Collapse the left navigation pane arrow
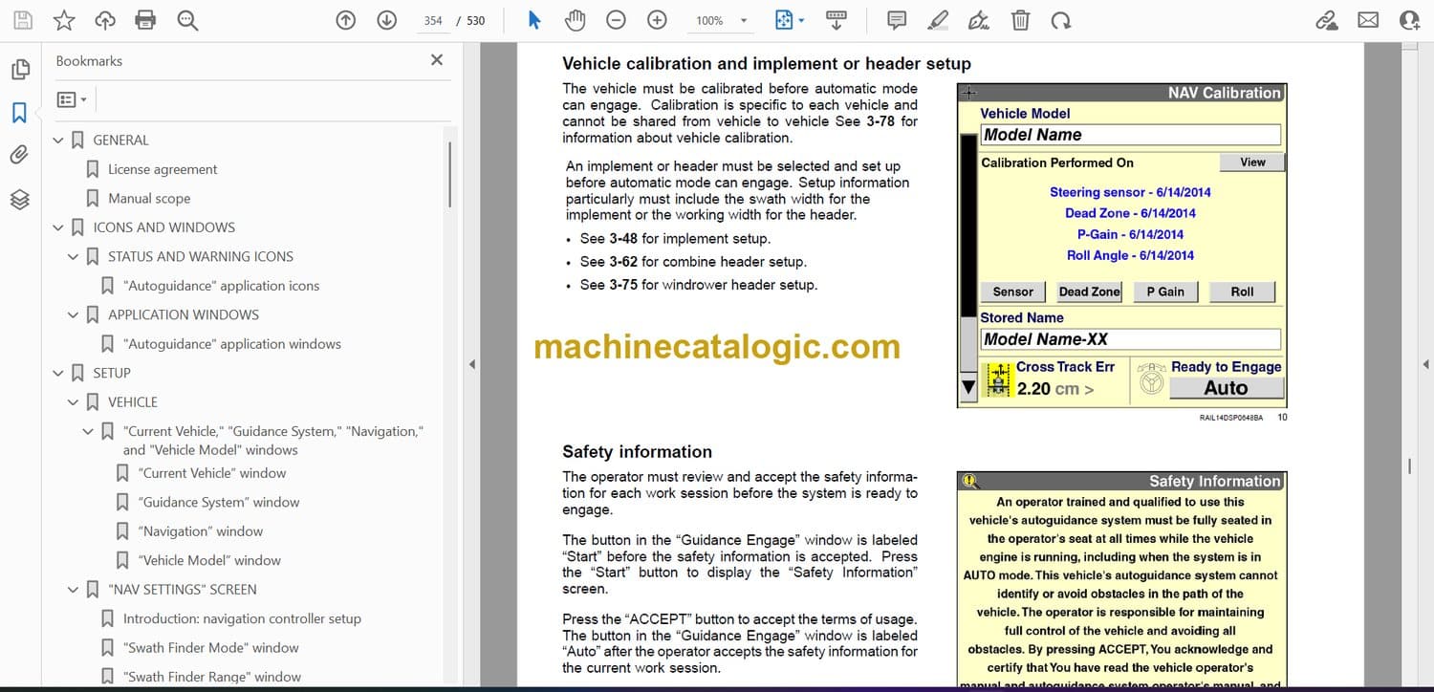This screenshot has width=1434, height=692. click(470, 364)
